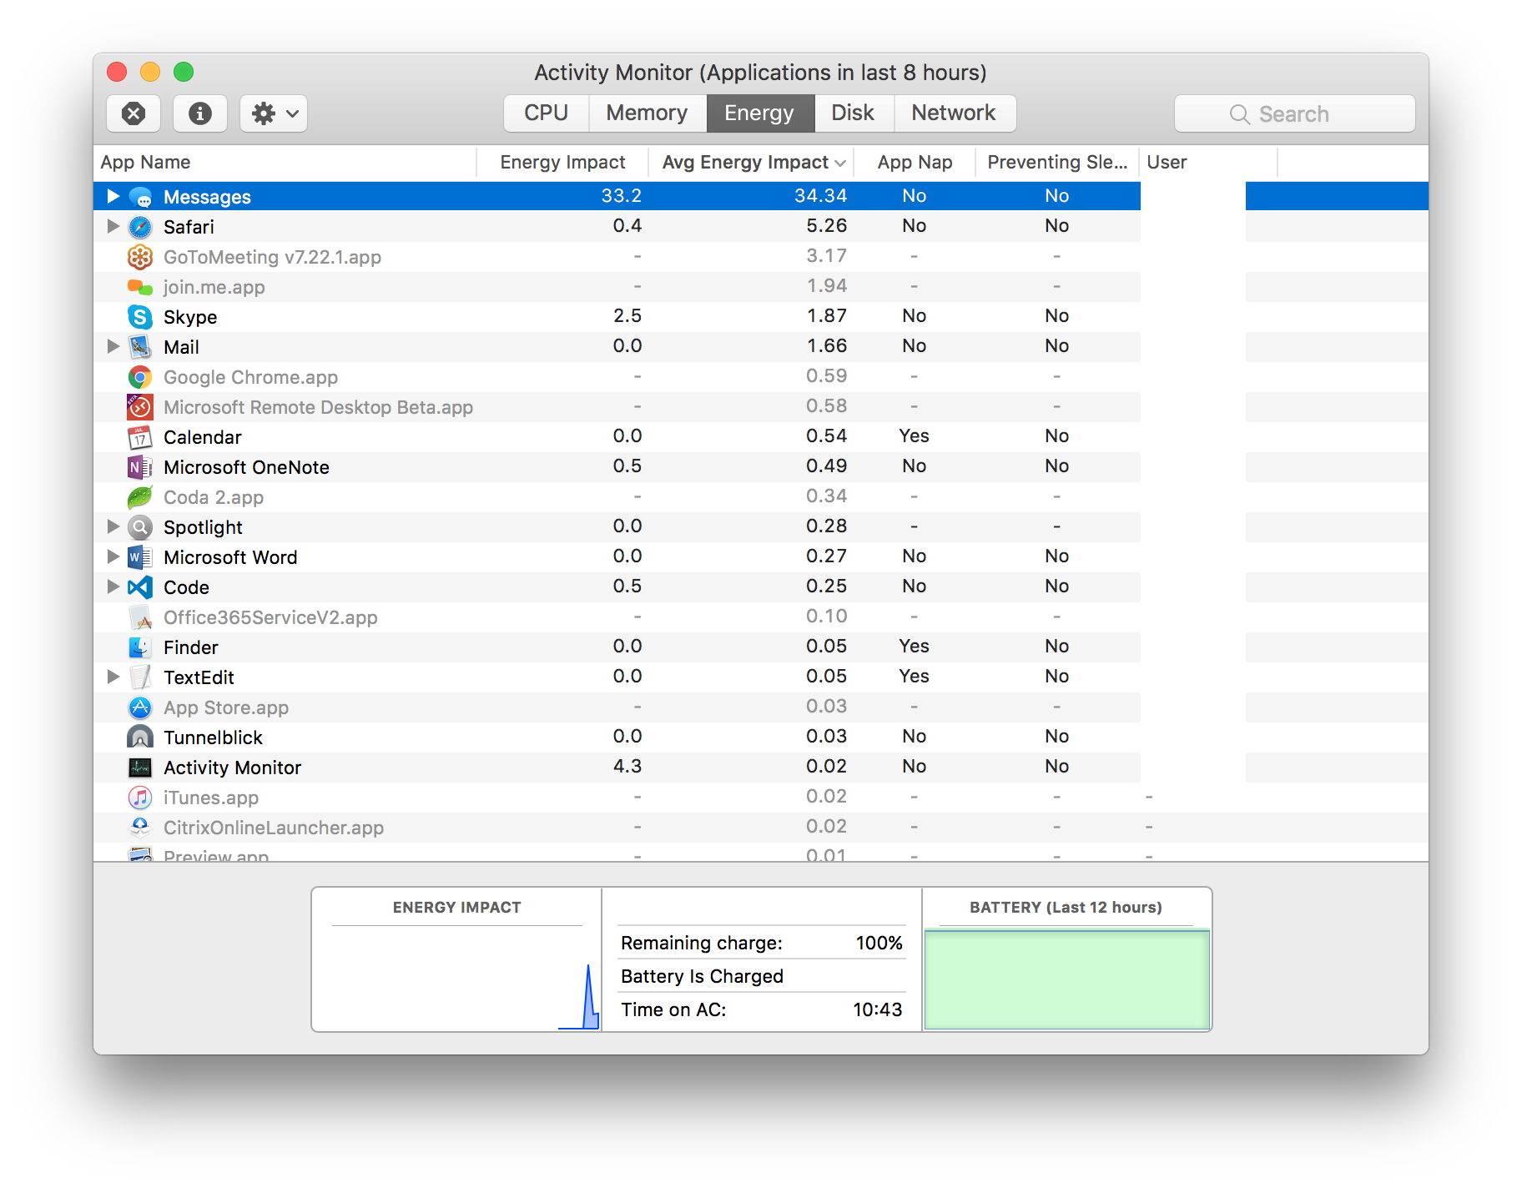The width and height of the screenshot is (1522, 1188).
Task: Sort by App Name column header
Action: pyautogui.click(x=285, y=163)
